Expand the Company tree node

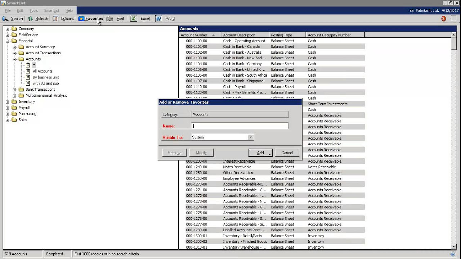(x=7, y=29)
